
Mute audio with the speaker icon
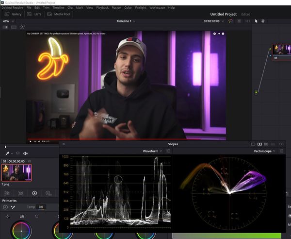pos(25,154)
